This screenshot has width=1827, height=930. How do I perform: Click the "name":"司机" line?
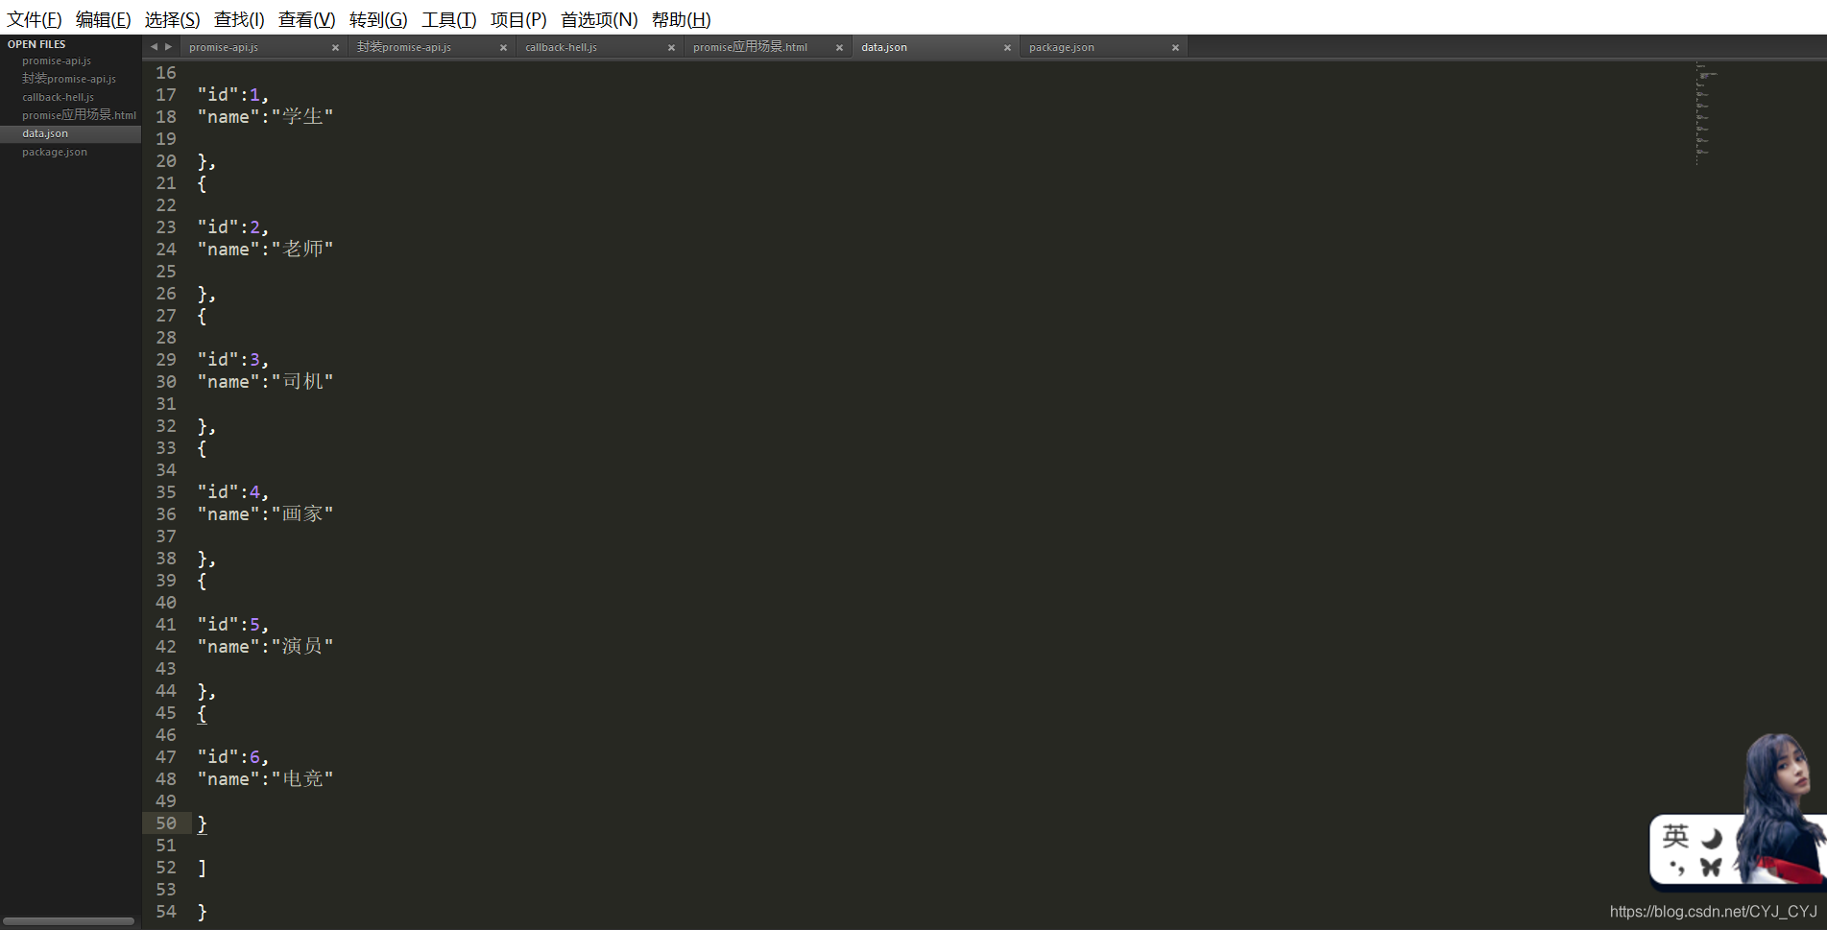click(x=265, y=382)
